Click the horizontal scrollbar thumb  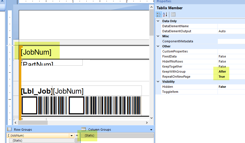point(33,123)
